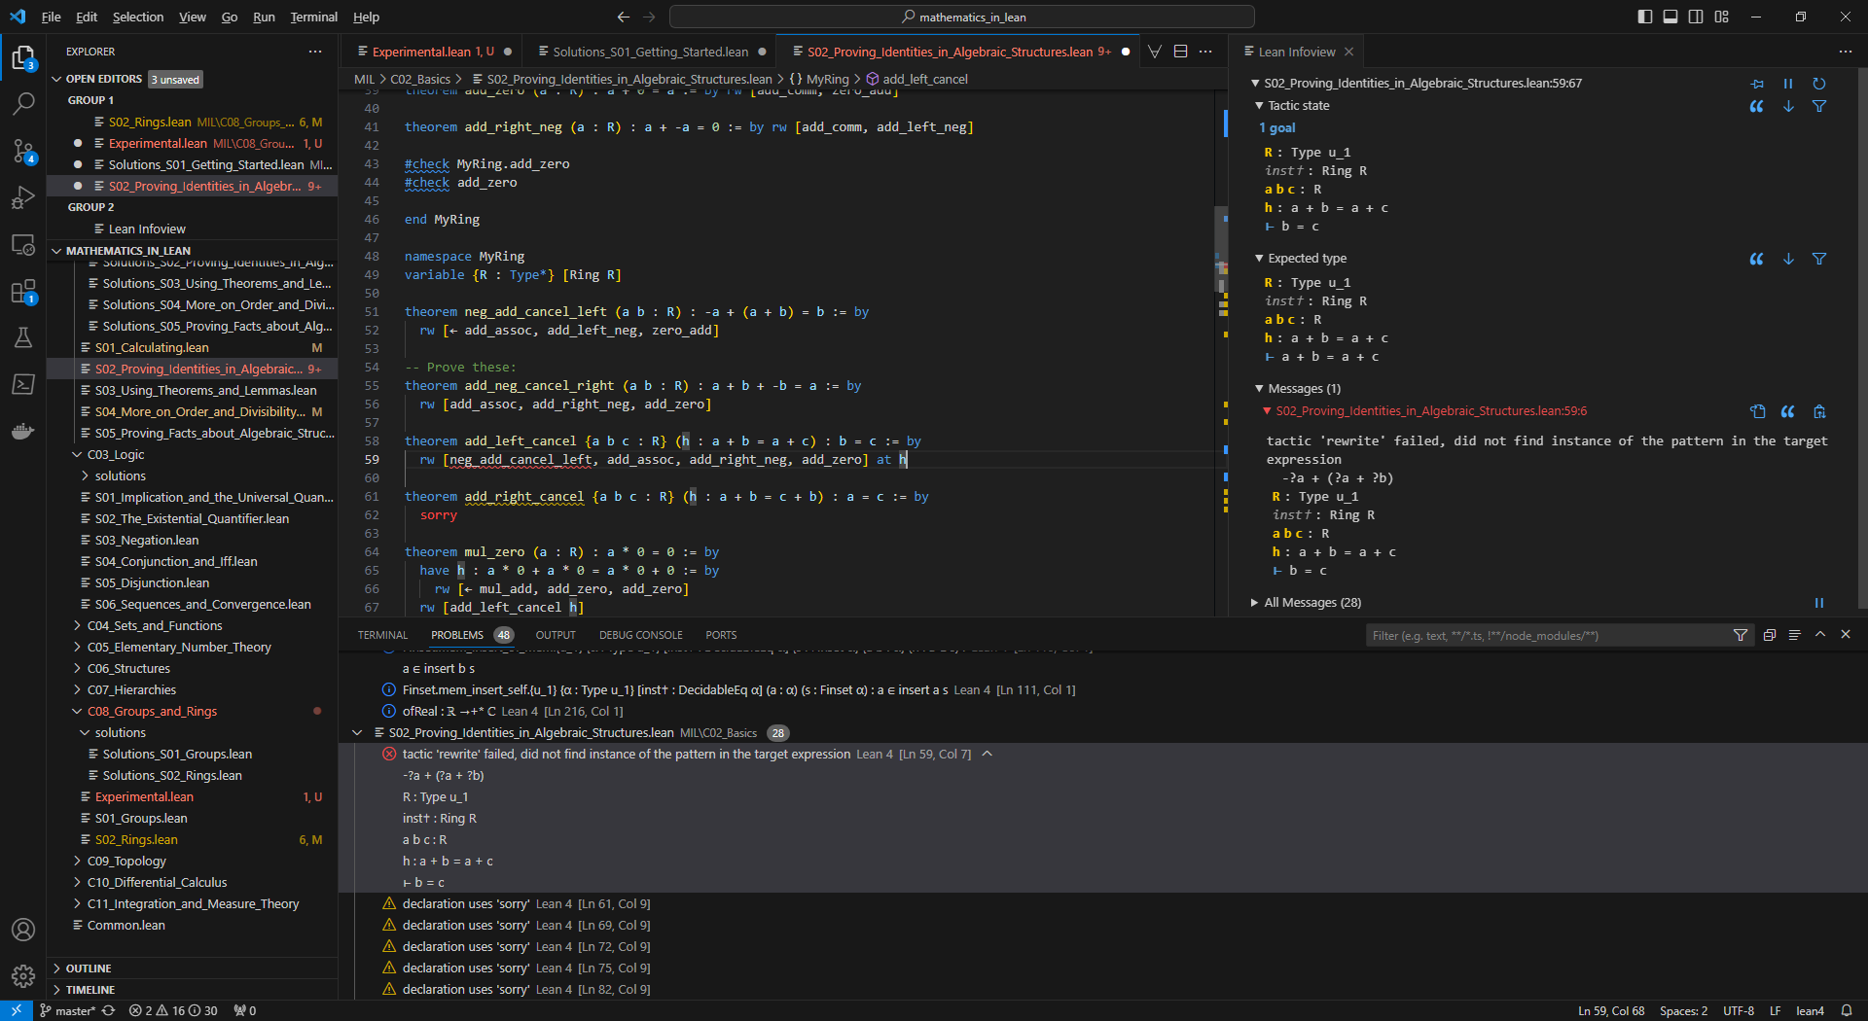Open the Selection menu

(138, 17)
